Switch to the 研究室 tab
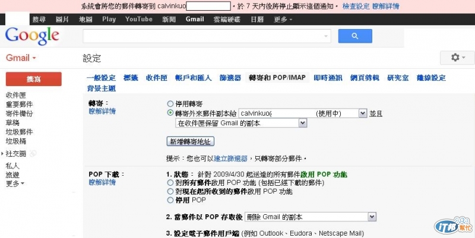The height and width of the screenshot is (238, 475). pos(398,78)
